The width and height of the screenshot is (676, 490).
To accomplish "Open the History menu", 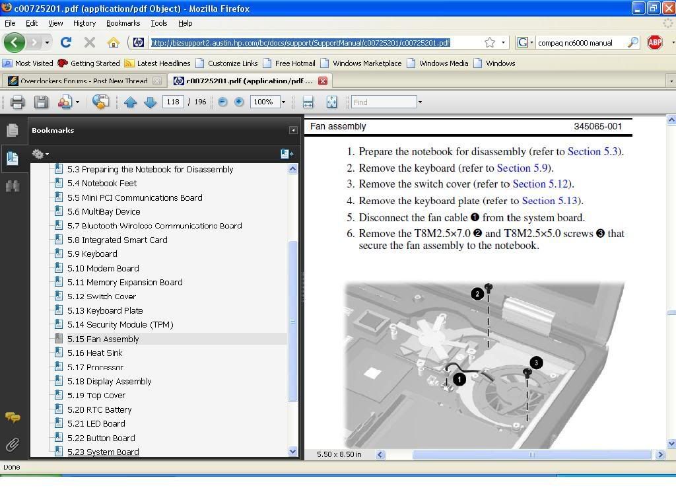I will (x=84, y=23).
